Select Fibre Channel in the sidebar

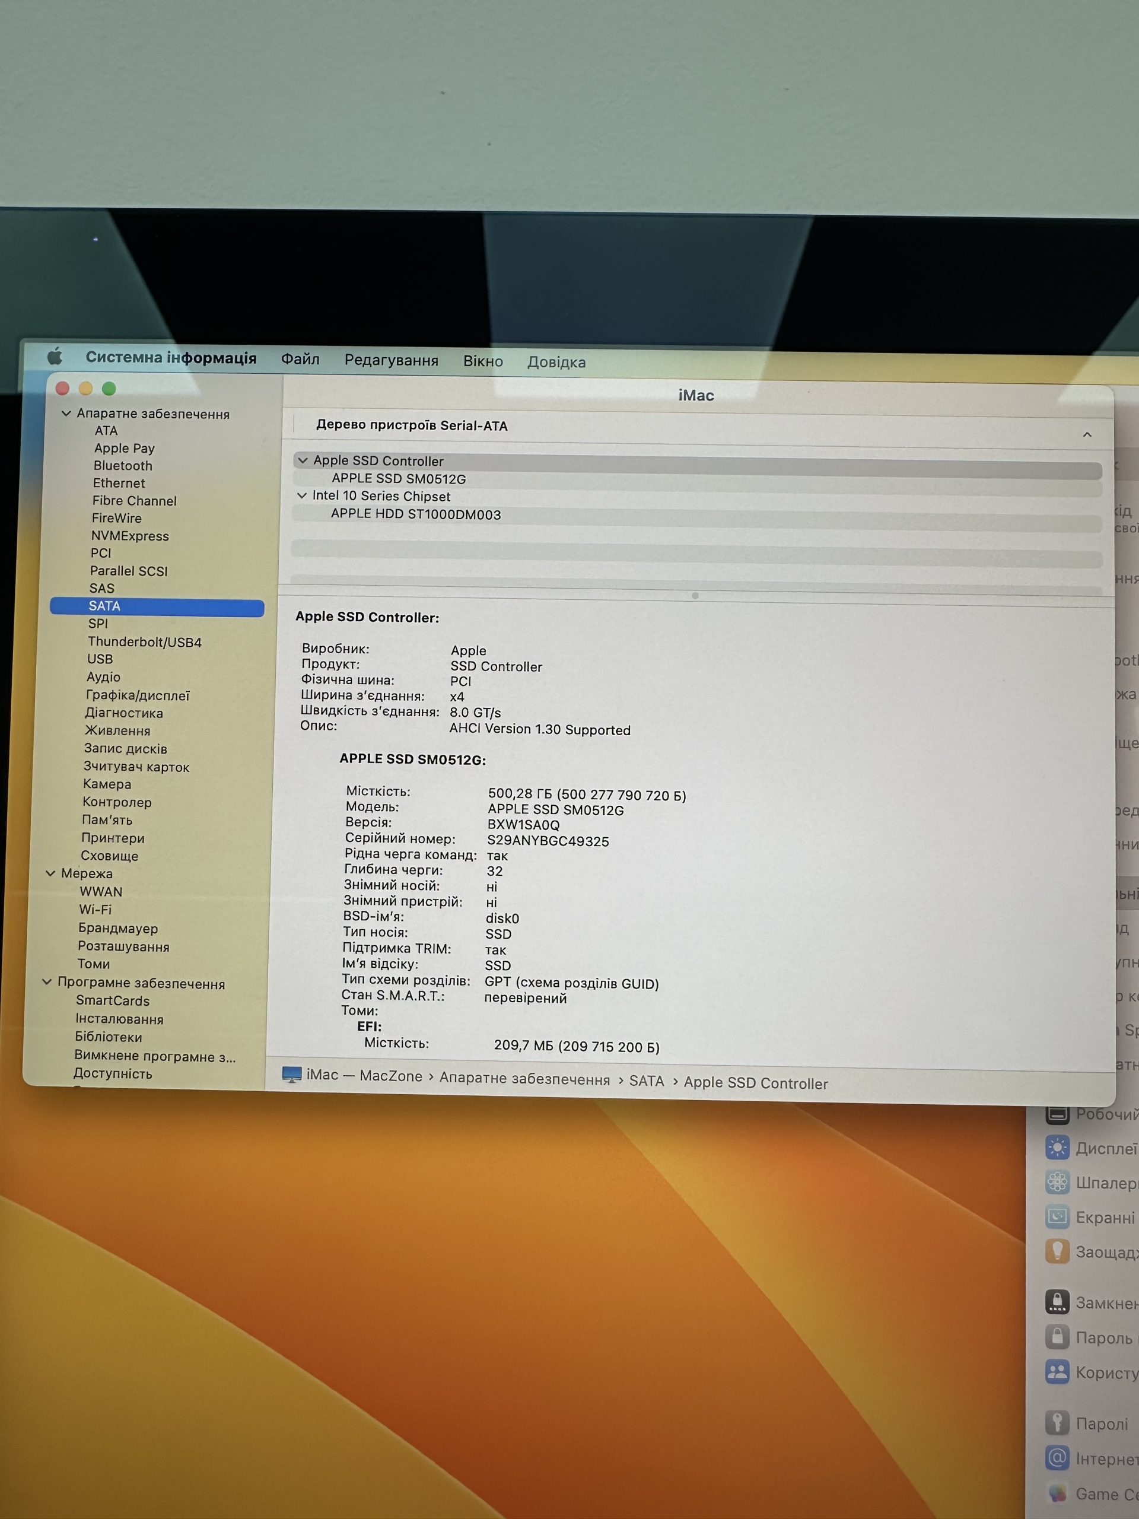tap(134, 501)
